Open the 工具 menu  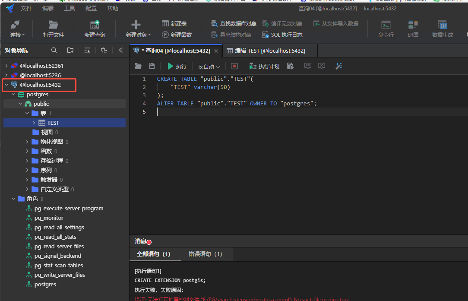(x=69, y=8)
